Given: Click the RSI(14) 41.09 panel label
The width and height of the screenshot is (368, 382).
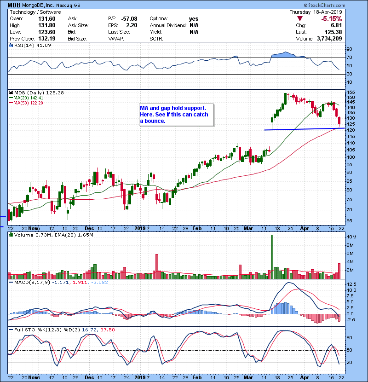Looking at the screenshot, I should point(33,45).
